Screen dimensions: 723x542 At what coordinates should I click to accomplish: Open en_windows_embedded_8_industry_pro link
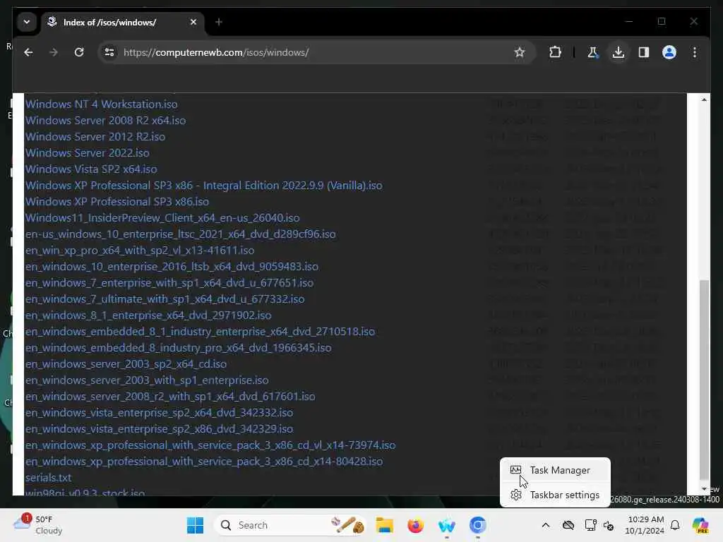[178, 347]
